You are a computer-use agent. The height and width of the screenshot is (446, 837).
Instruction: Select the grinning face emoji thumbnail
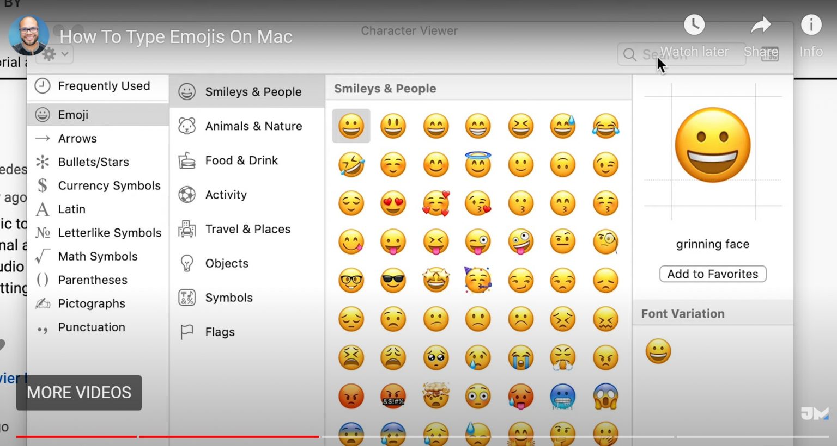pyautogui.click(x=351, y=126)
